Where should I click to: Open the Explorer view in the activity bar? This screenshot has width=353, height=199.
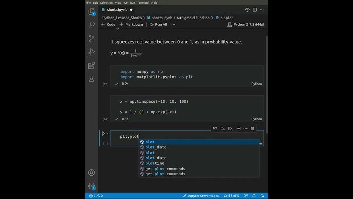click(x=92, y=11)
